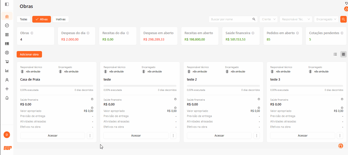Select the Todas filter tab

pos(24,19)
